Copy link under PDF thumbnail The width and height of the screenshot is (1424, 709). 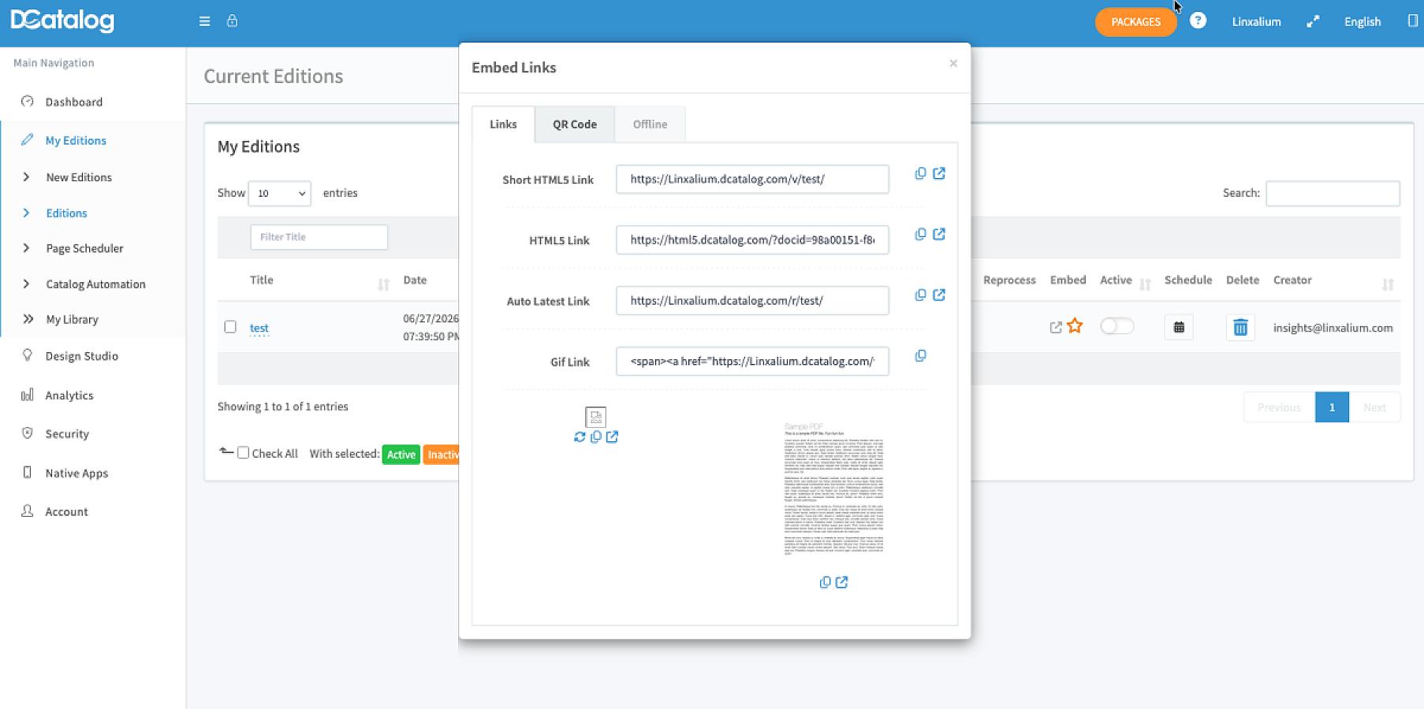pos(825,582)
